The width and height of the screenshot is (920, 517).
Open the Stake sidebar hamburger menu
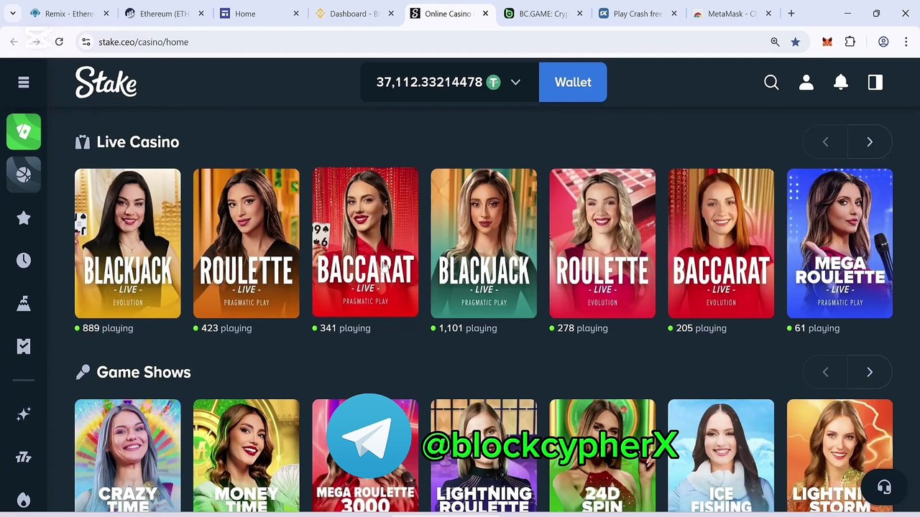click(x=24, y=83)
